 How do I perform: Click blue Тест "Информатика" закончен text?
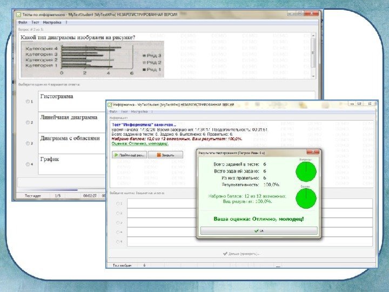144,125
